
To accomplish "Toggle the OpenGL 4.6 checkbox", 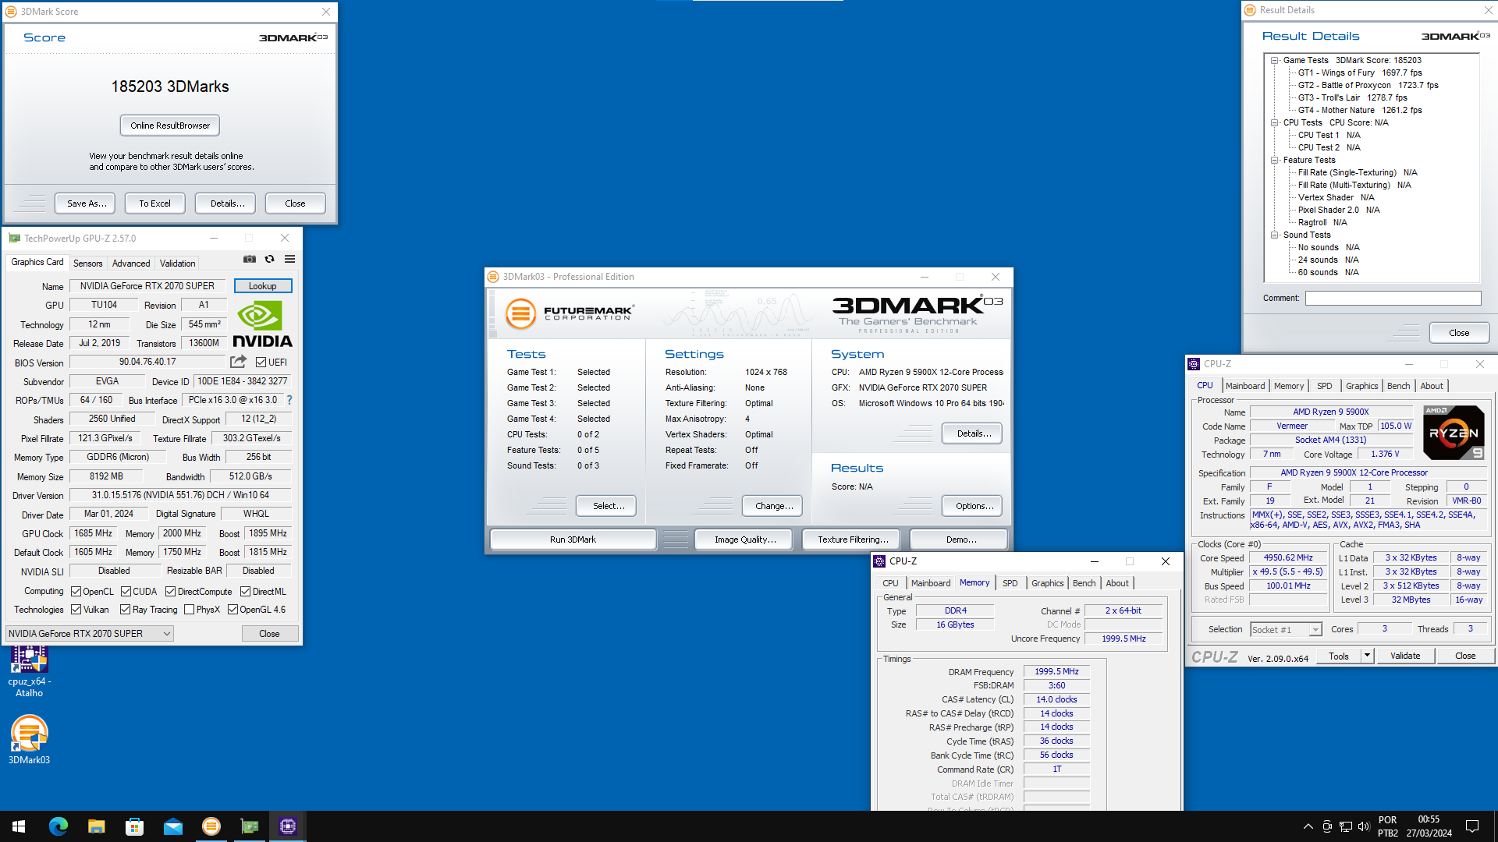I will click(233, 610).
